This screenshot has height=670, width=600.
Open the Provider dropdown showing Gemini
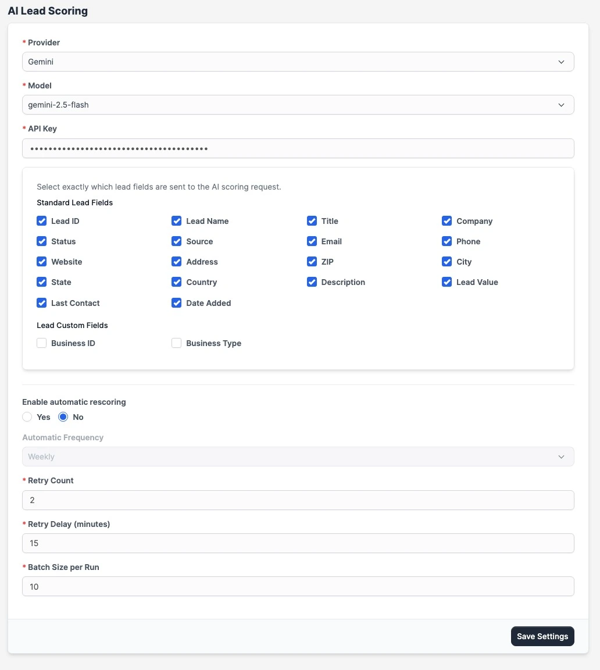point(298,62)
